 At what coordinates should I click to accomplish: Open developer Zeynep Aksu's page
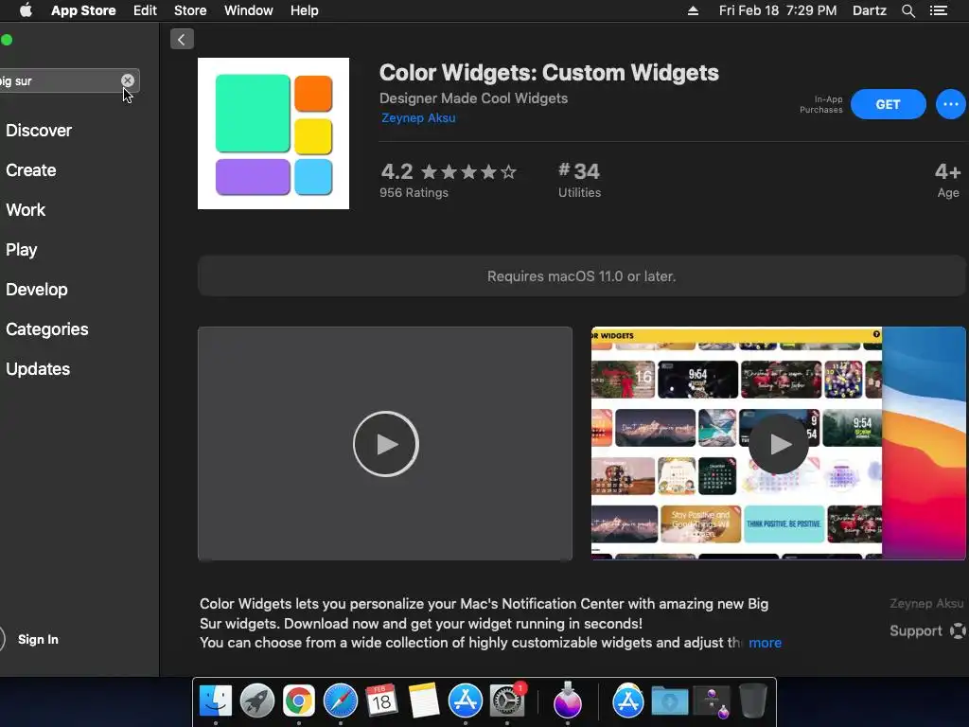point(418,118)
